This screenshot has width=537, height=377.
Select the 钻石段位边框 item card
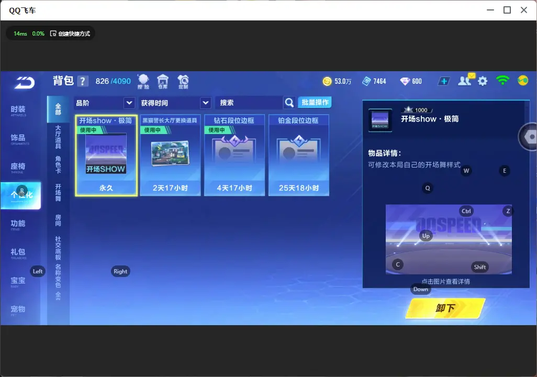pyautogui.click(x=234, y=156)
